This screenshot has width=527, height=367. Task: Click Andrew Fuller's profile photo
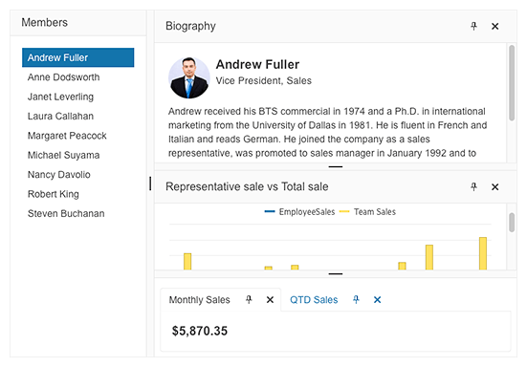click(x=188, y=78)
